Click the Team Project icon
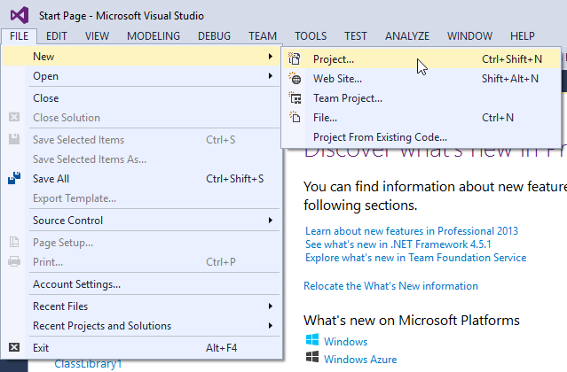Screen dimensions: 567x372 coord(295,97)
